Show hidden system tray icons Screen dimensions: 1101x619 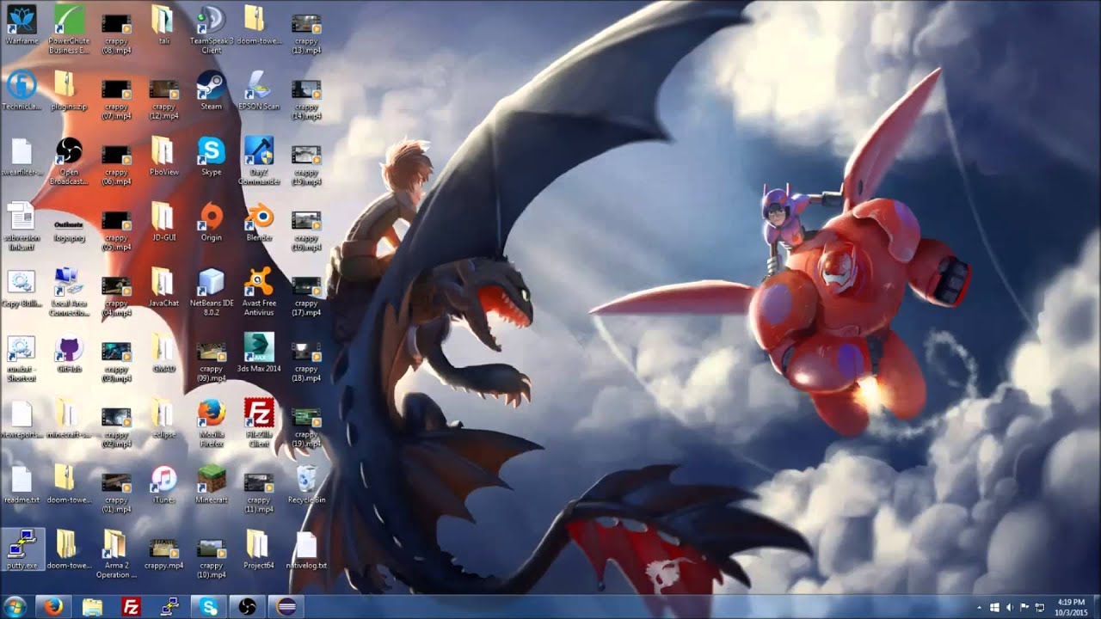coord(980,607)
